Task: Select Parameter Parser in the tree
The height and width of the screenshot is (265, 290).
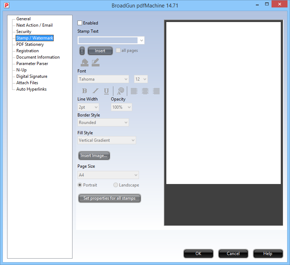Action: pyautogui.click(x=32, y=64)
